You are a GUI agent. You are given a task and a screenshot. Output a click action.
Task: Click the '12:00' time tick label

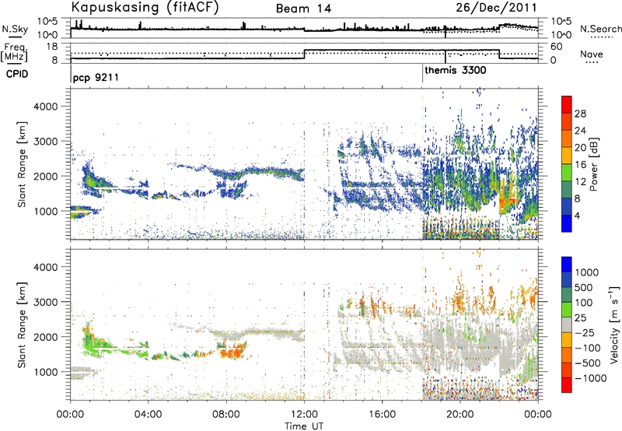pyautogui.click(x=304, y=415)
